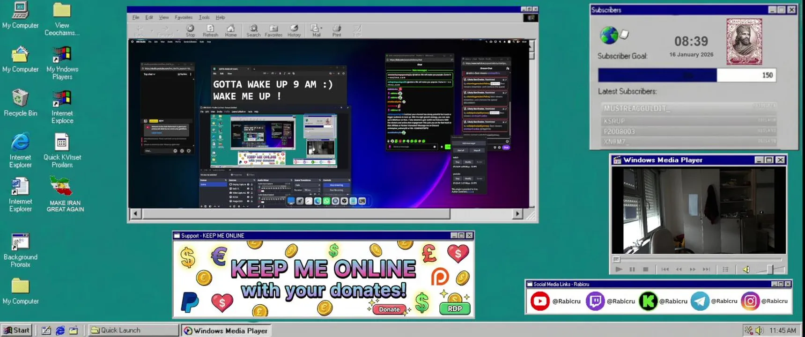The width and height of the screenshot is (805, 337).
Task: Click the Print toolbar icon
Action: coord(337,31)
